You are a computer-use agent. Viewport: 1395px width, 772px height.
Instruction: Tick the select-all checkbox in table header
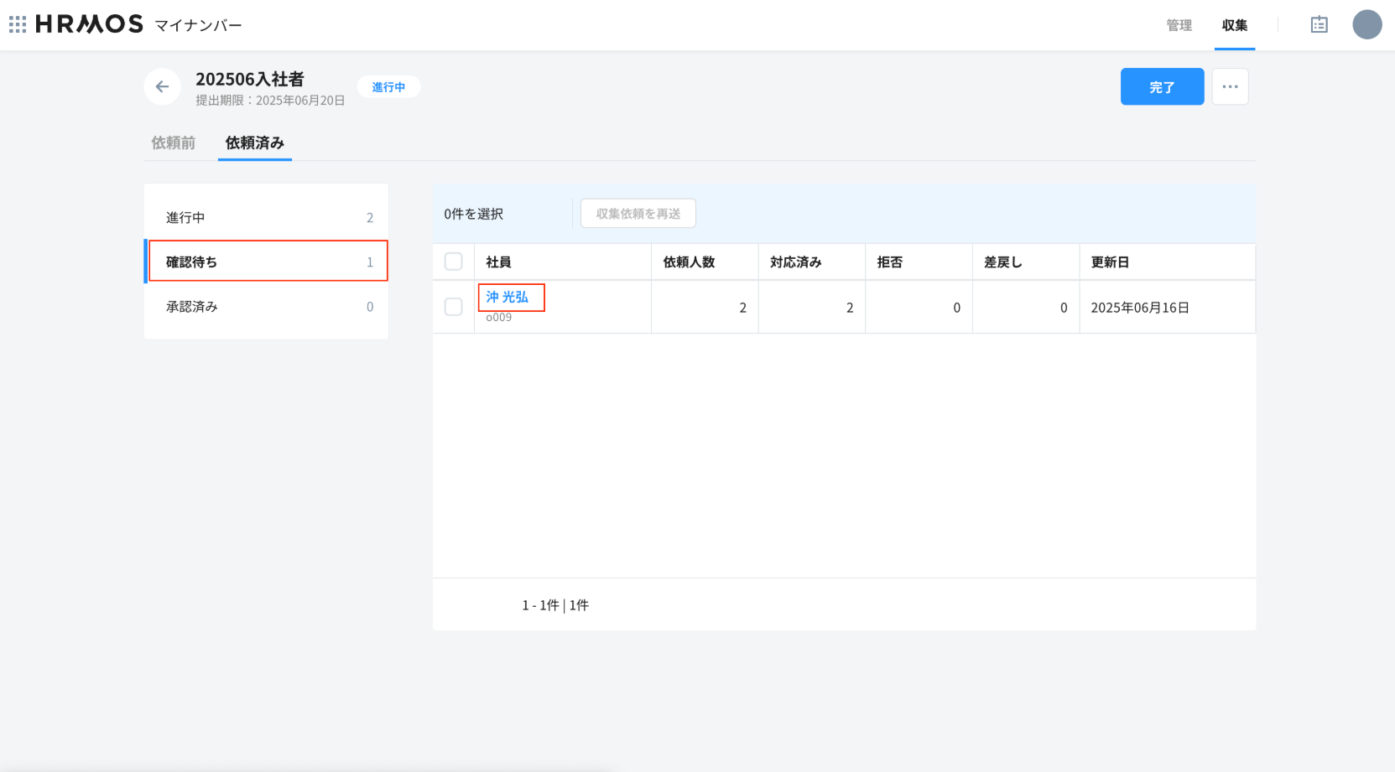[x=453, y=262]
